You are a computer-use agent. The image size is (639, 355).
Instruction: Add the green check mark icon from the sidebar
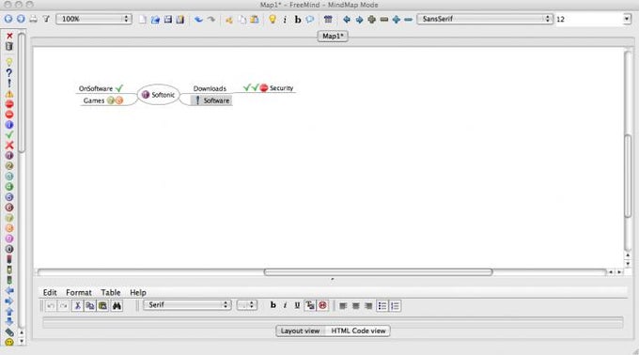9,134
